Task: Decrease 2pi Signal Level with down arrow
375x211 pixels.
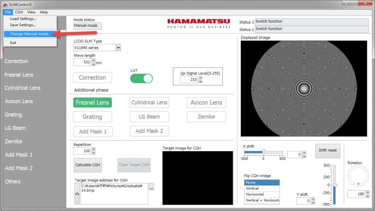Action: 200,82
